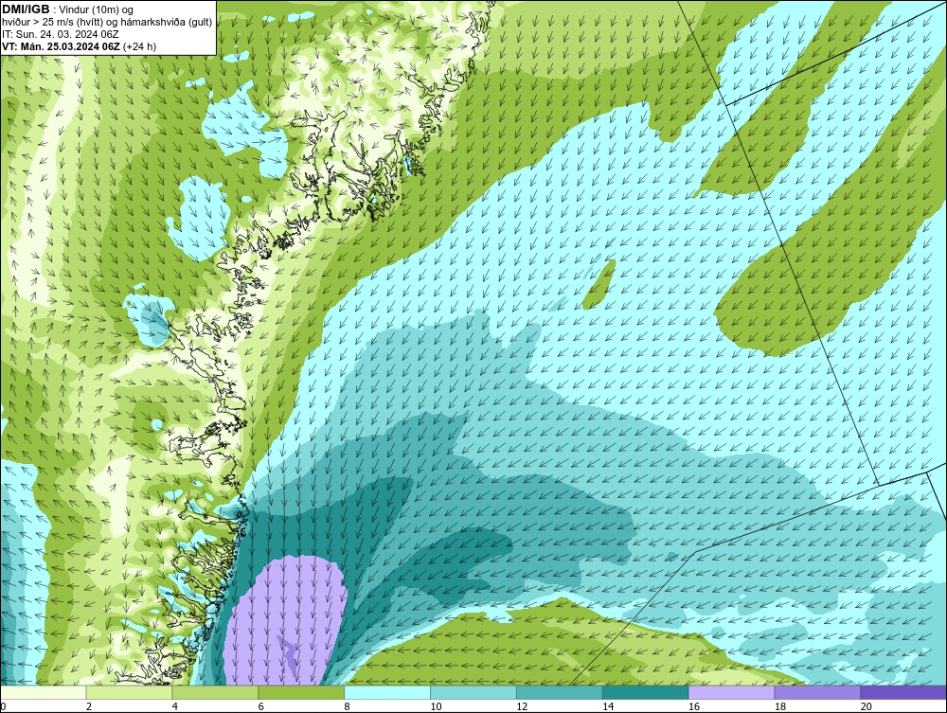The image size is (947, 713).
Task: Click the 6–8 m/s olive green swatch
Action: pyautogui.click(x=301, y=692)
